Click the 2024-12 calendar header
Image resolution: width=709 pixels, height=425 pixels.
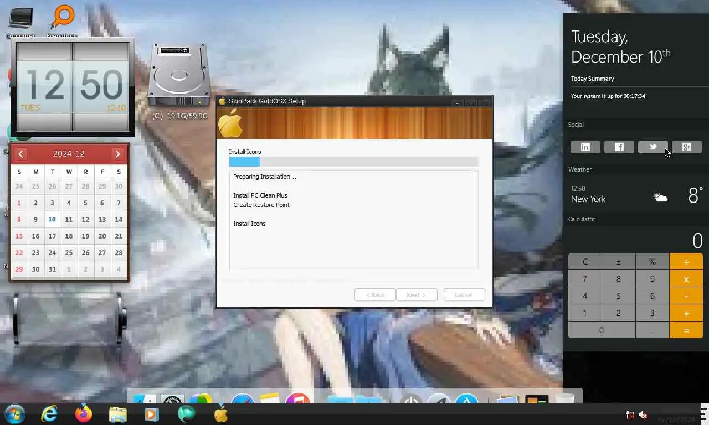tap(69, 154)
